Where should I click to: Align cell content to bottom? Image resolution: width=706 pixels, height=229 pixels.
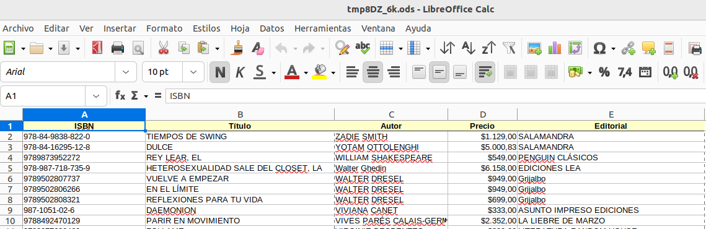[460, 72]
